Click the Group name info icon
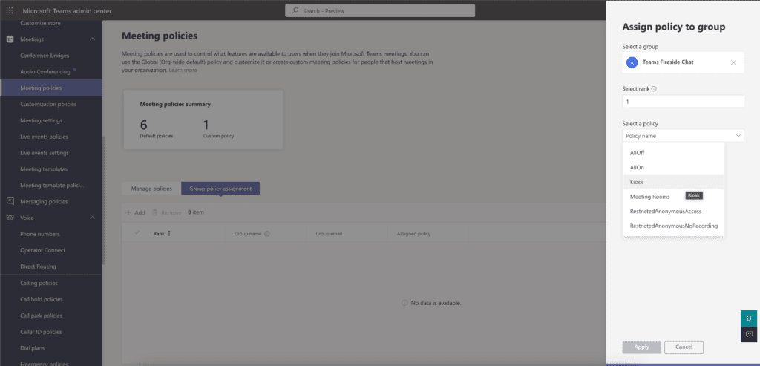Image resolution: width=760 pixels, height=366 pixels. (267, 234)
